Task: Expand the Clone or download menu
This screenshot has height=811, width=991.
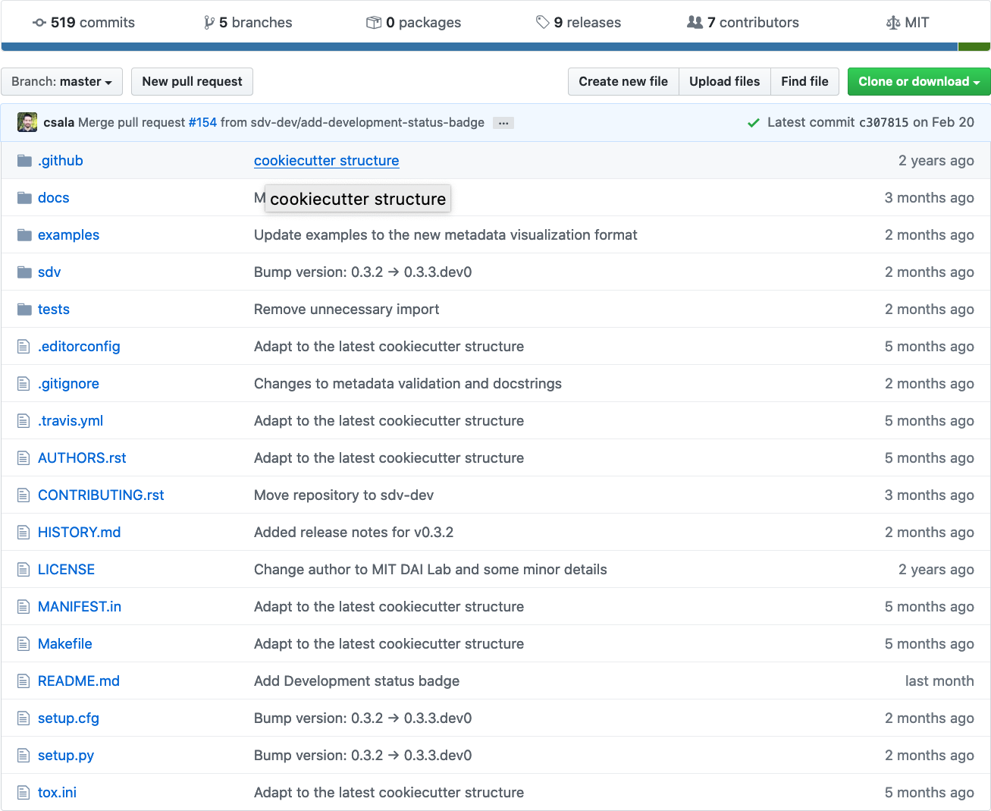Action: [x=918, y=82]
